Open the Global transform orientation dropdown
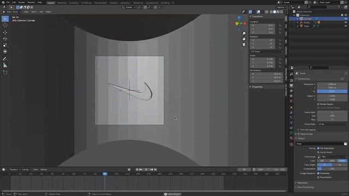Screen dimensions: 349x196 coord(129,7)
